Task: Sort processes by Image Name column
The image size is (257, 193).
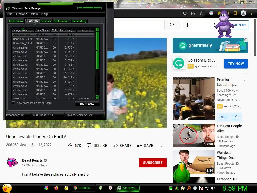Action: coord(23,30)
